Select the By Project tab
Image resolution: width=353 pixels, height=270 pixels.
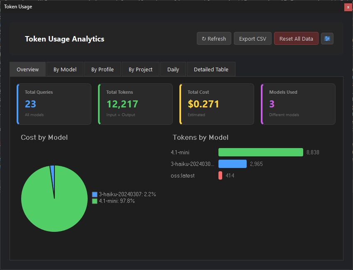point(140,69)
